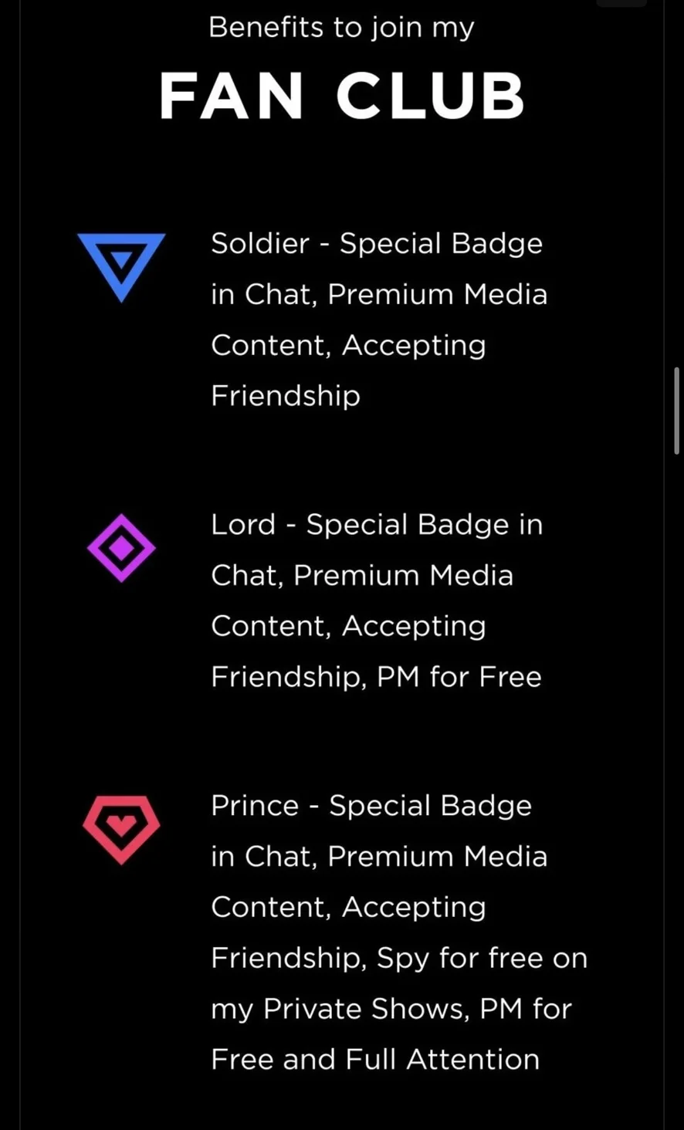Click Prince tier's 'in Chat, Premium Media' line

(379, 857)
